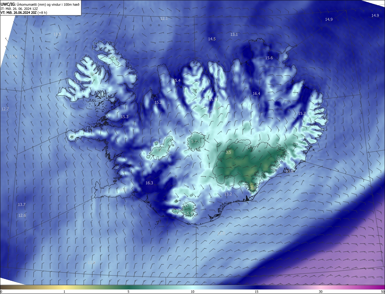
Task: Click the color scale label 1
Action: 64,292
